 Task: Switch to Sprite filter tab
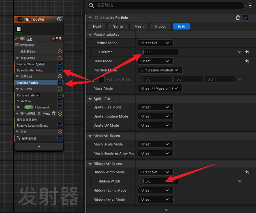(118, 26)
